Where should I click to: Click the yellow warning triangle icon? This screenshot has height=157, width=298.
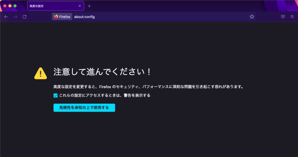[41, 73]
